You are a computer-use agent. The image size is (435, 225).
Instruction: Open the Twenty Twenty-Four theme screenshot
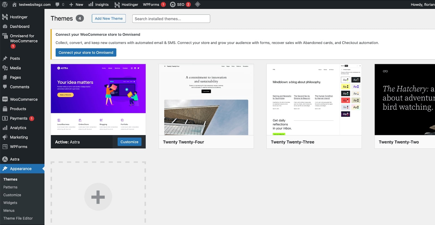(x=206, y=100)
